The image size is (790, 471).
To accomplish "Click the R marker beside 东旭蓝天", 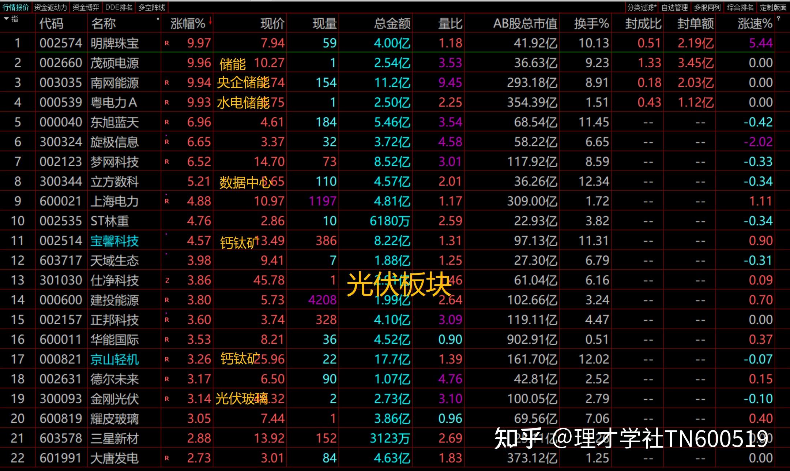I will click(167, 122).
